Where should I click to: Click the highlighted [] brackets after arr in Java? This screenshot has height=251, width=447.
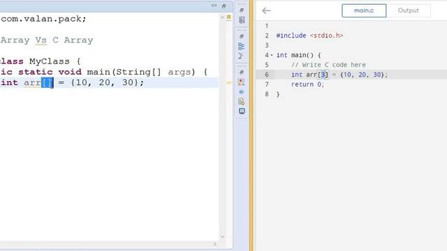(x=47, y=83)
